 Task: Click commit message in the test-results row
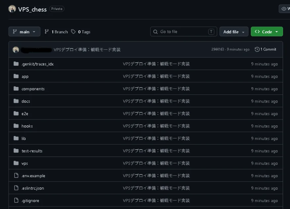pyautogui.click(x=156, y=151)
